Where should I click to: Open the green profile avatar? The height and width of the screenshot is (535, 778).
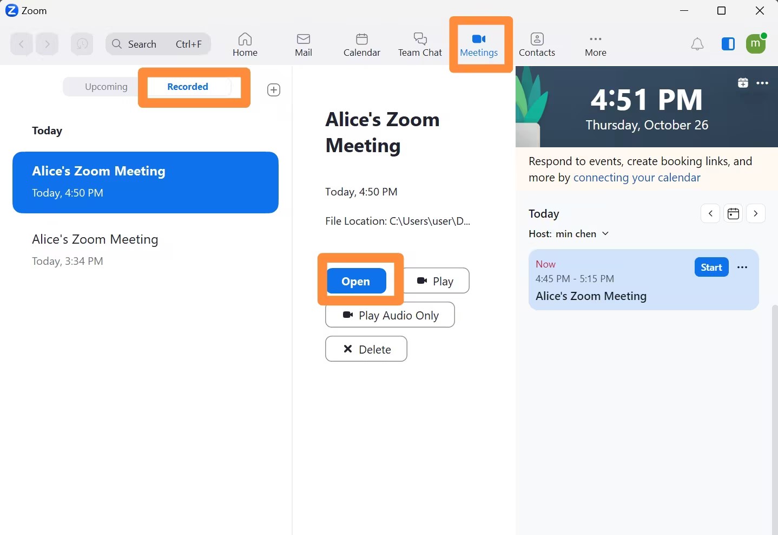click(756, 43)
